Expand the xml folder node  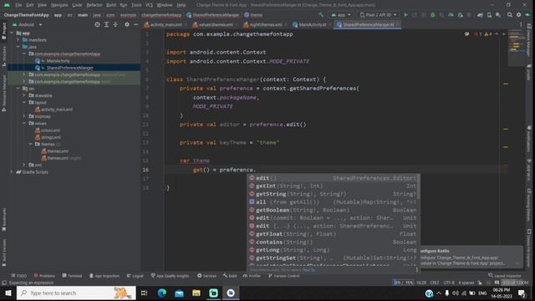(24, 165)
